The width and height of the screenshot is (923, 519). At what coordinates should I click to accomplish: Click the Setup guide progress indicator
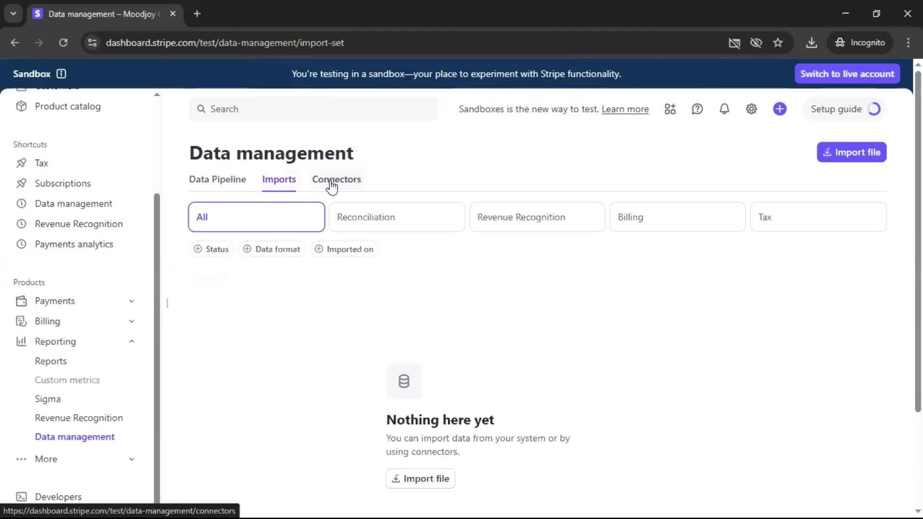click(x=874, y=109)
